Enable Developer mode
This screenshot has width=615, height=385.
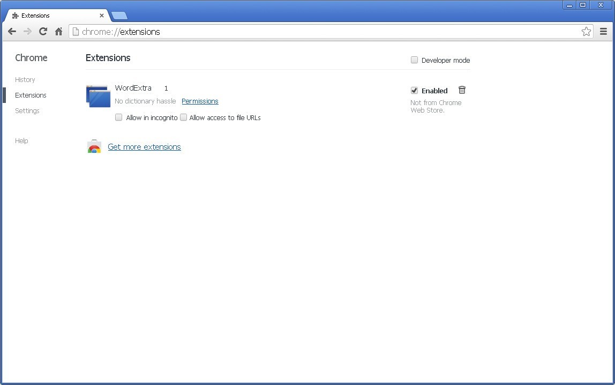[x=414, y=60]
